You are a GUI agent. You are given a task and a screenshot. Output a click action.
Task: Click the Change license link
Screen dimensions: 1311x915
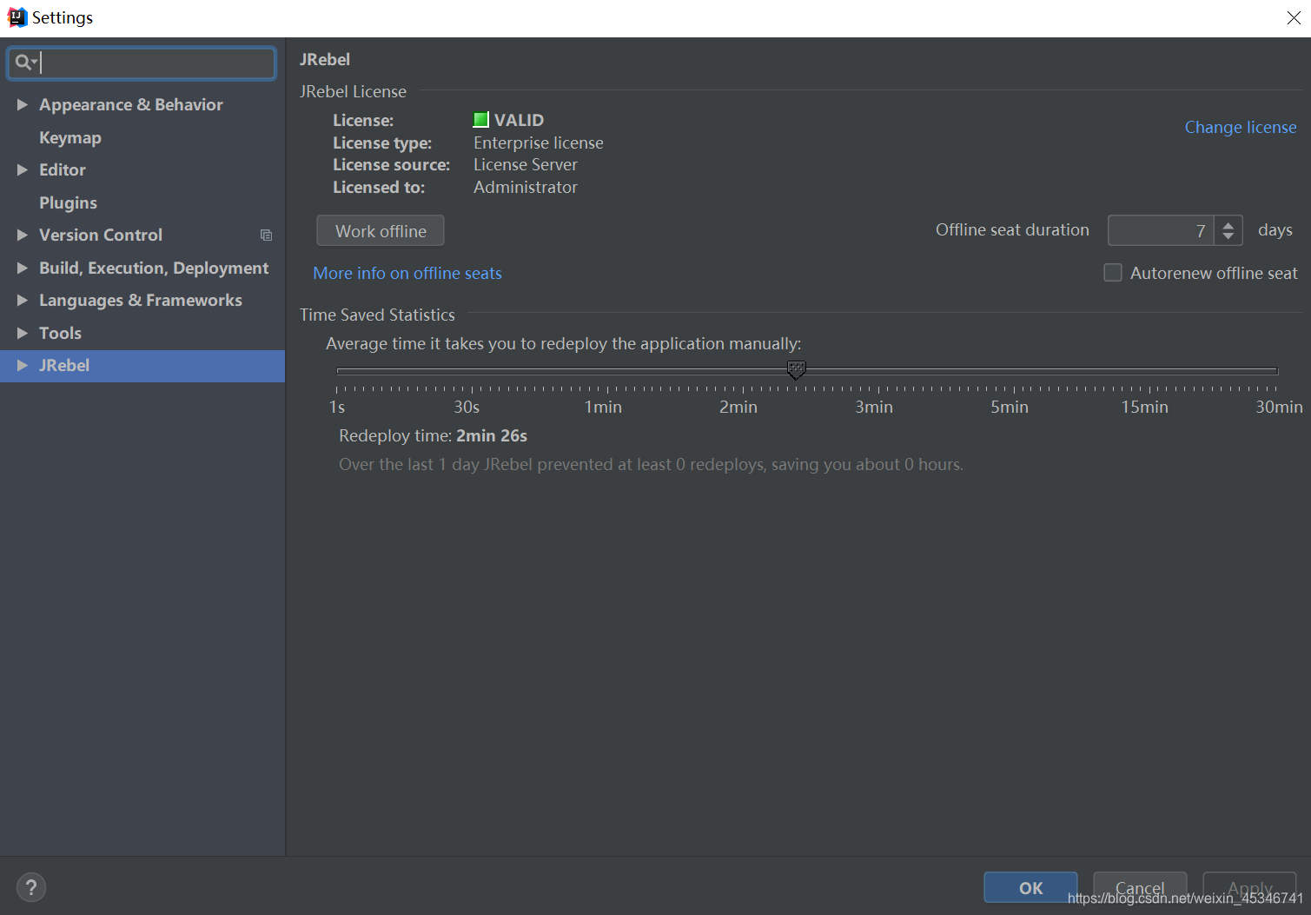pyautogui.click(x=1241, y=127)
